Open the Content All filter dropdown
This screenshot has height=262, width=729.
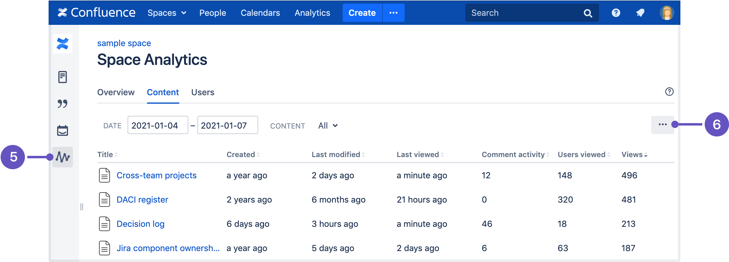(x=328, y=126)
